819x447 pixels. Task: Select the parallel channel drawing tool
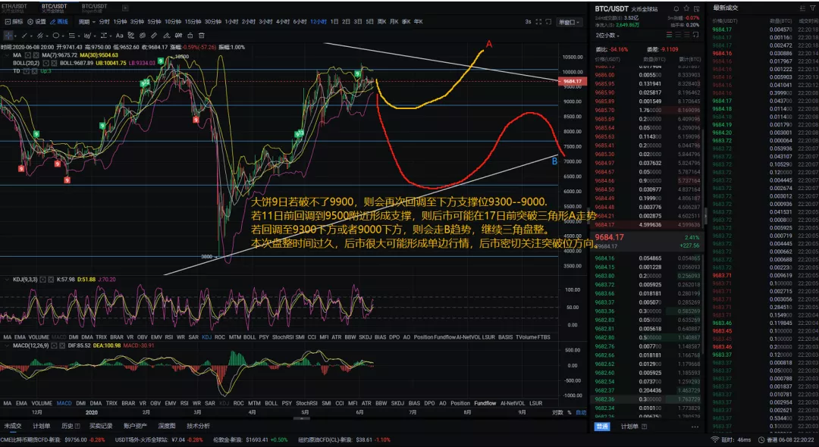click(40, 36)
